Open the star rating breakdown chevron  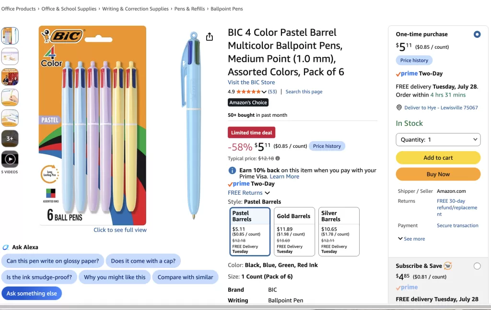click(x=264, y=92)
